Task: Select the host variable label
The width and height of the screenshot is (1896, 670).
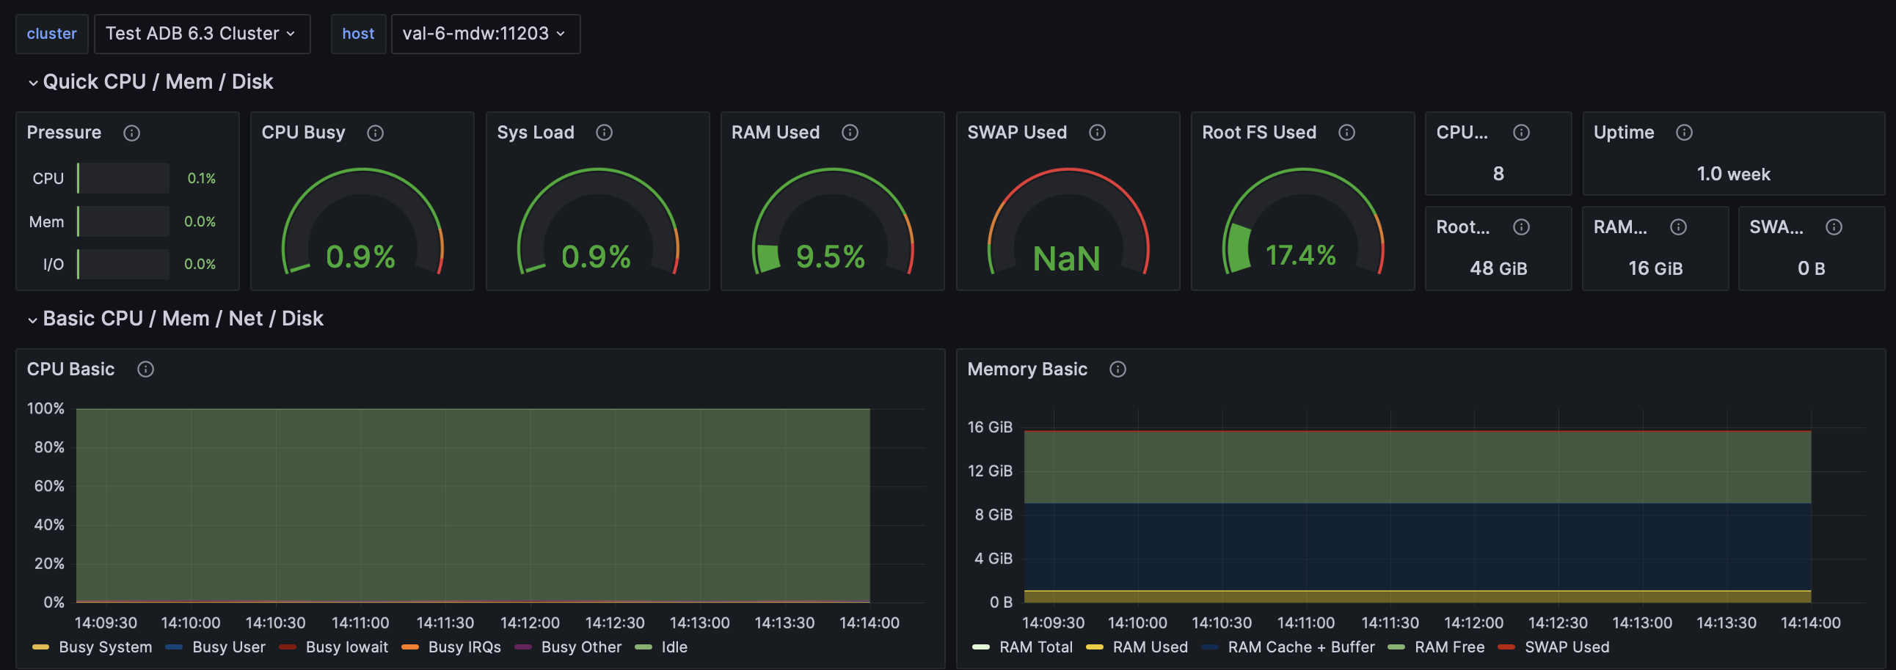Action: [x=359, y=34]
